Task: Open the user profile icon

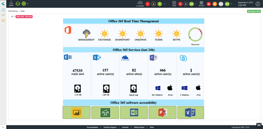Action: click(258, 4)
